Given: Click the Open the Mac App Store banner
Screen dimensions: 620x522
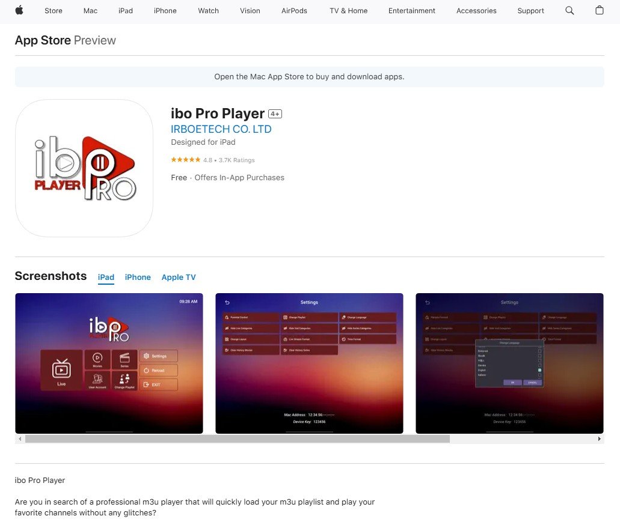Looking at the screenshot, I should [309, 77].
